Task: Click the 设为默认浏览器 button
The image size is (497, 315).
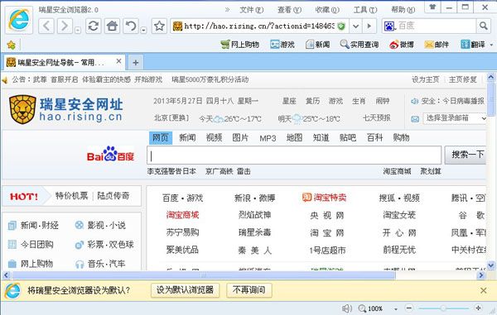Action: pos(185,289)
